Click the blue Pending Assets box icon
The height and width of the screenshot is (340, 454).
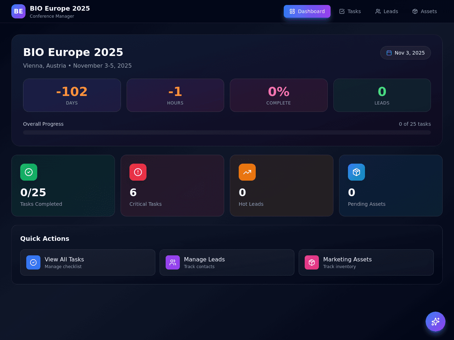[x=356, y=172]
